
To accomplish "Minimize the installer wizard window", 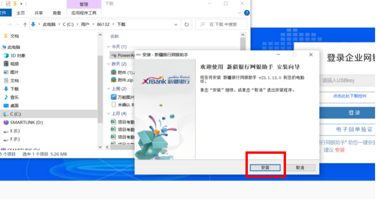I will click(x=278, y=55).
